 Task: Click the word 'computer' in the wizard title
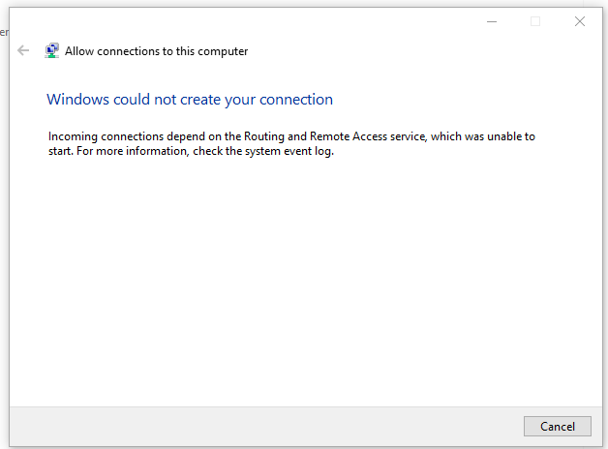point(224,51)
